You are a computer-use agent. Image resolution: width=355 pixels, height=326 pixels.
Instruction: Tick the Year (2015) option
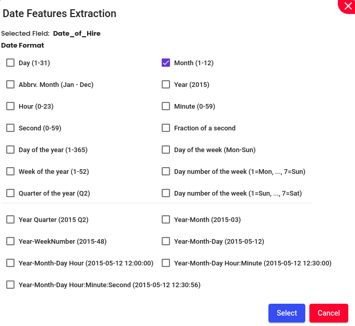tap(166, 84)
